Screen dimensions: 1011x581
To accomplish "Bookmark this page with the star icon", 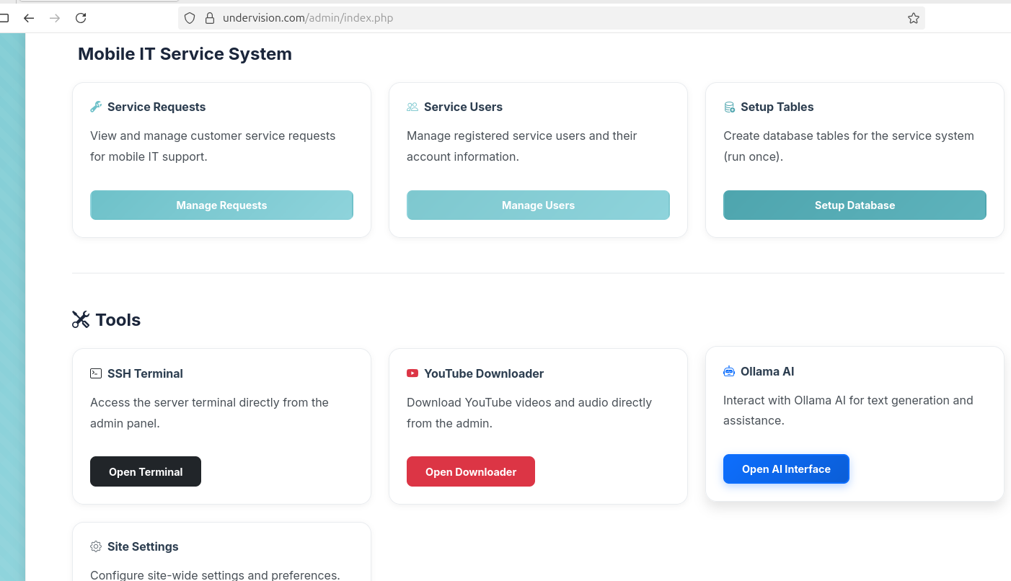I will [914, 18].
